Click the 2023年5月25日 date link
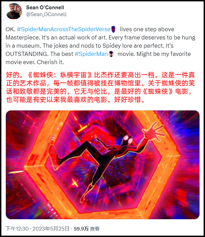Viewport: 205px width, 237px height. coord(51,228)
